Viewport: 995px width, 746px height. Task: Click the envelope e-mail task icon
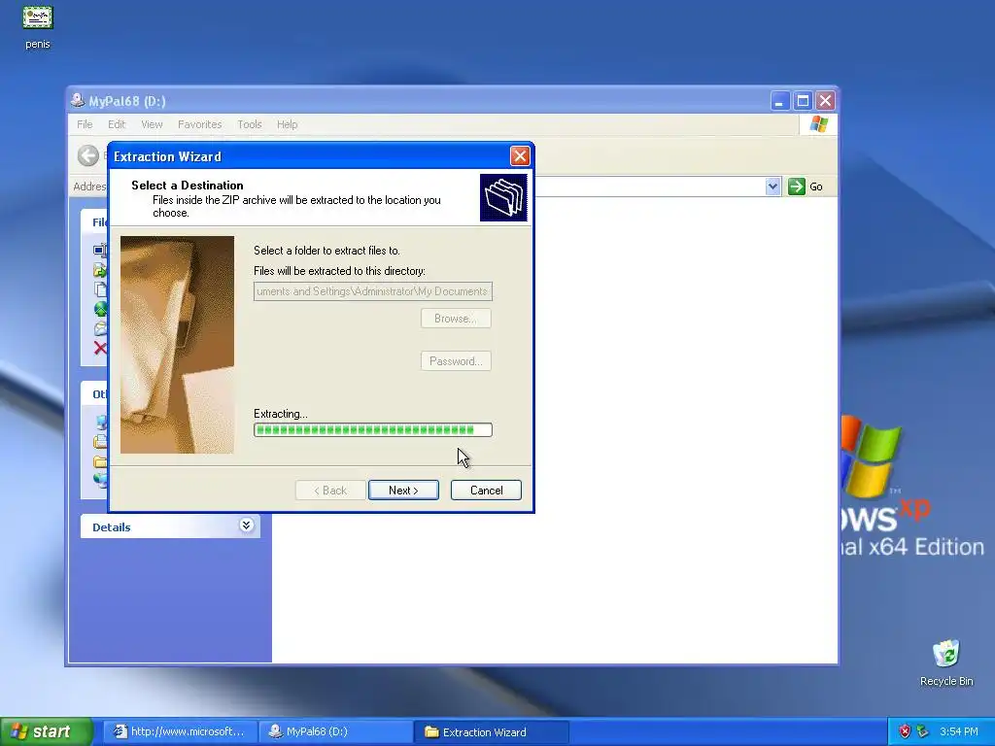(x=100, y=328)
